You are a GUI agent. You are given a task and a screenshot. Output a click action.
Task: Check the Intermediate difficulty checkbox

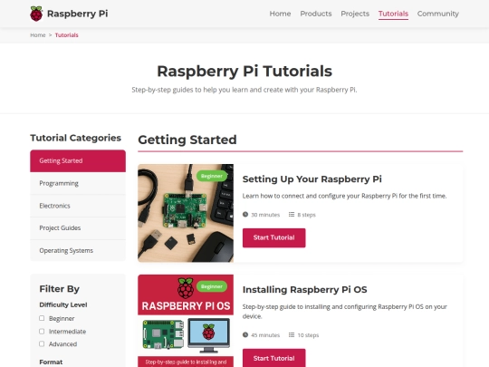coord(42,331)
